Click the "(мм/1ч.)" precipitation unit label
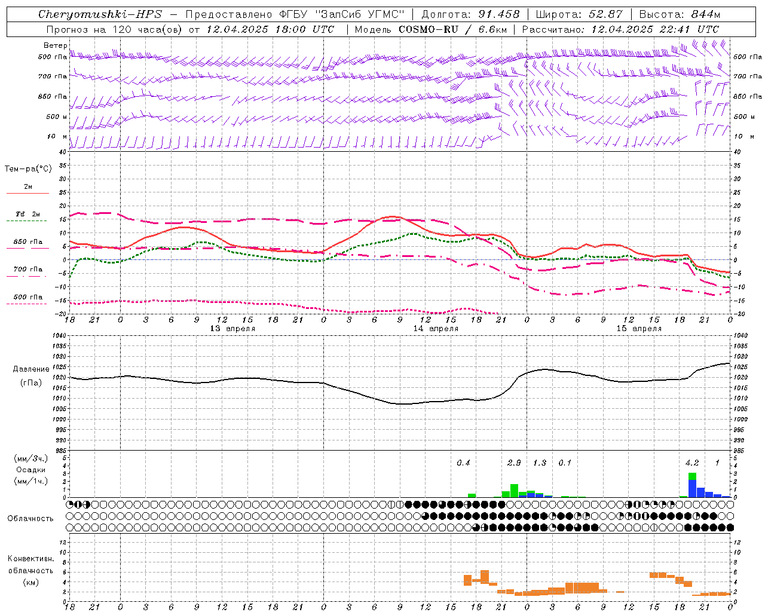 pyautogui.click(x=31, y=481)
